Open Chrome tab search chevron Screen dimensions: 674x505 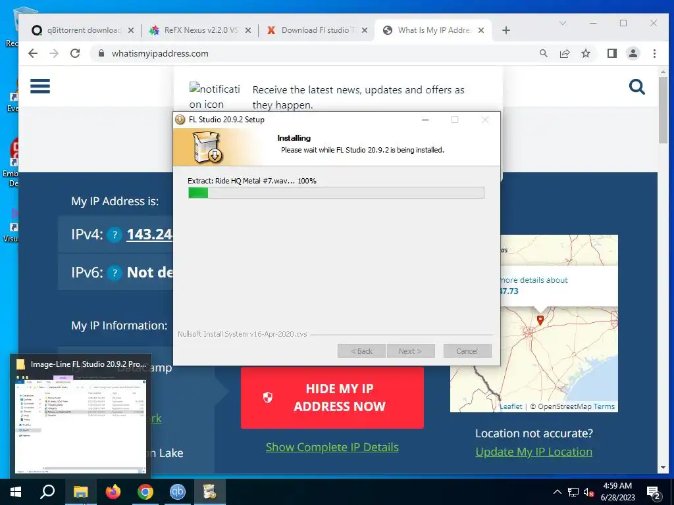click(x=563, y=23)
